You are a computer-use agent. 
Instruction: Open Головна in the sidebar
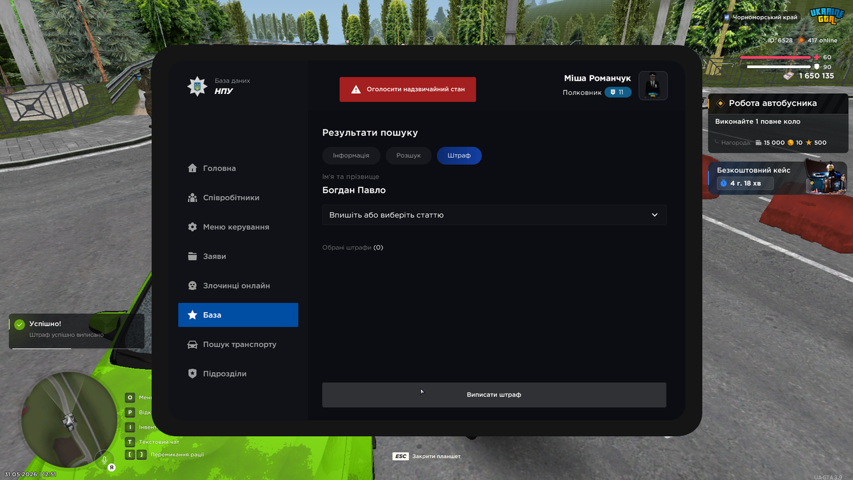click(238, 168)
